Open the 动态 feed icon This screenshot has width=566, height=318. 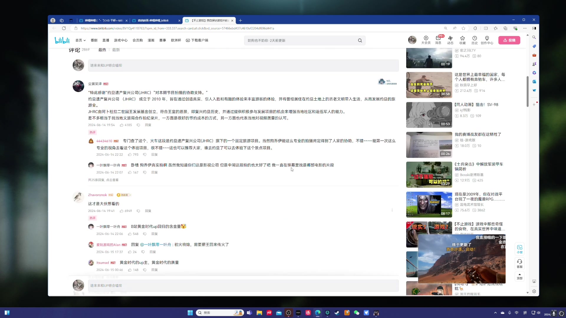[450, 40]
